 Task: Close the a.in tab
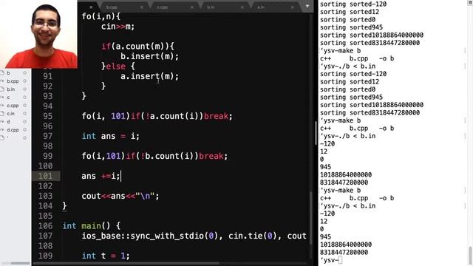point(293,7)
